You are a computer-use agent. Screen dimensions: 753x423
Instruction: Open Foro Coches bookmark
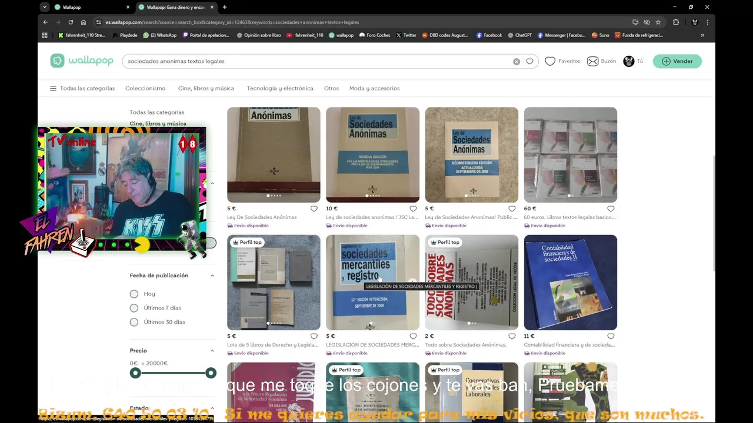point(374,35)
